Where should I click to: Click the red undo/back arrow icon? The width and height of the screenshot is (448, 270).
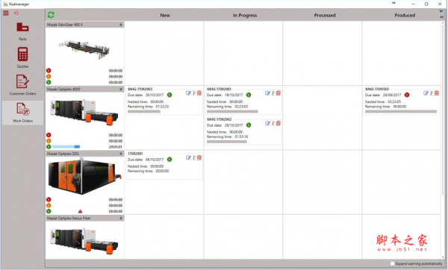point(16,13)
